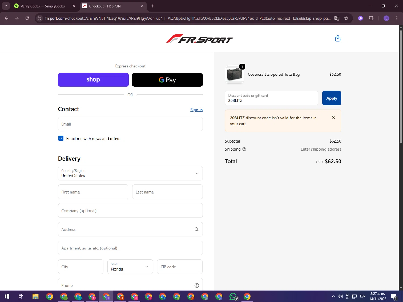The image size is (403, 302).
Task: Click the Address search magnifier icon
Action: pos(197,229)
